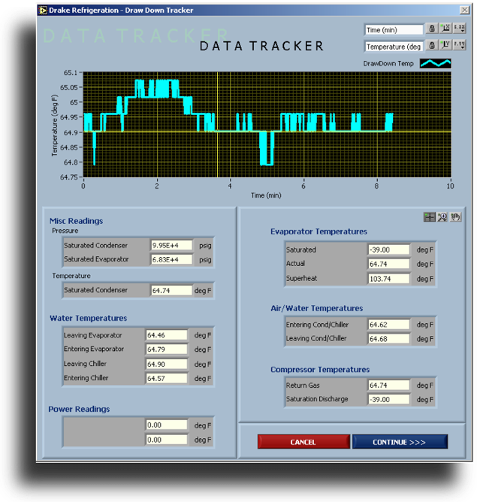Click the Time (min) axis name field
Screen dimensions: 477x502
[394, 30]
